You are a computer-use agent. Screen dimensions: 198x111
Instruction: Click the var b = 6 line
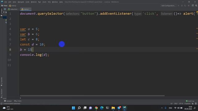click(x=30, y=34)
